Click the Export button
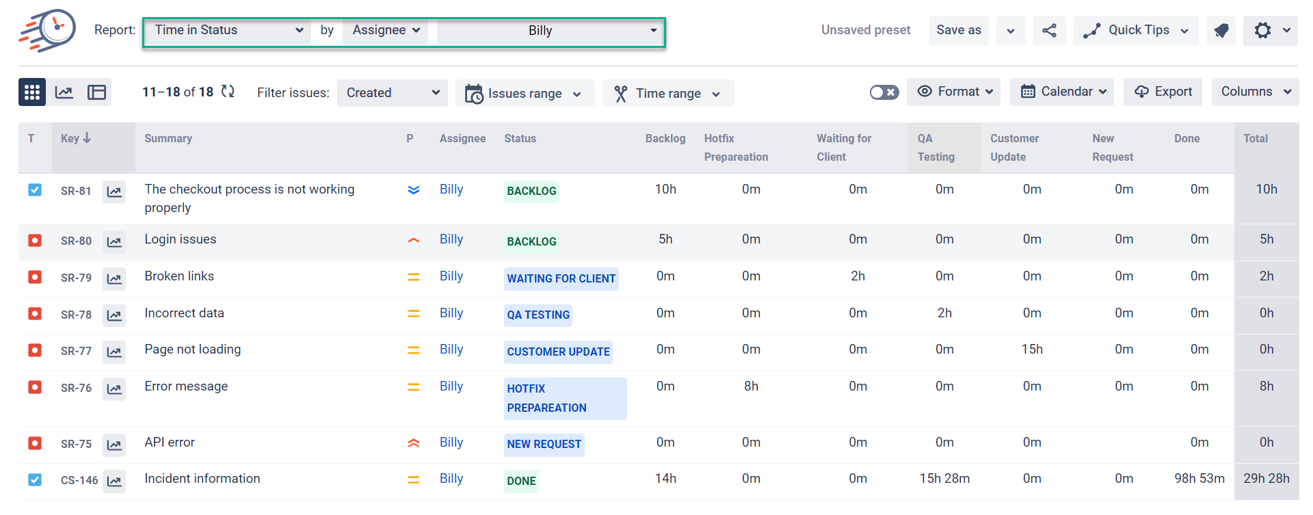 pos(1163,92)
